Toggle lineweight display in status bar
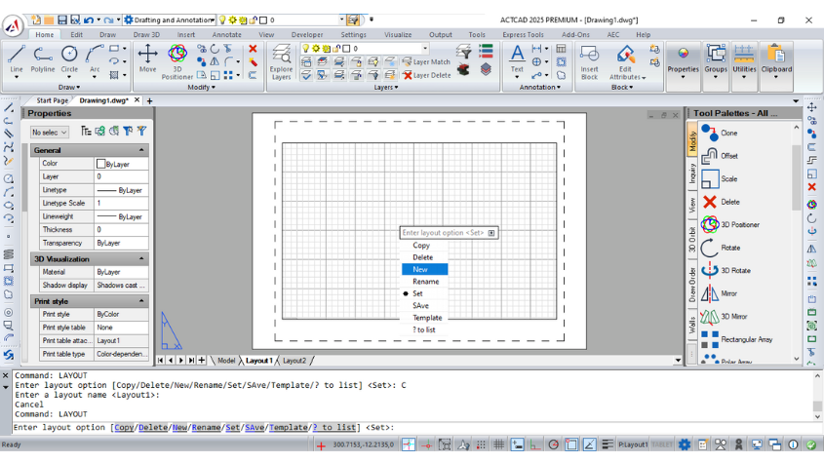The width and height of the screenshot is (824, 463). [608, 444]
